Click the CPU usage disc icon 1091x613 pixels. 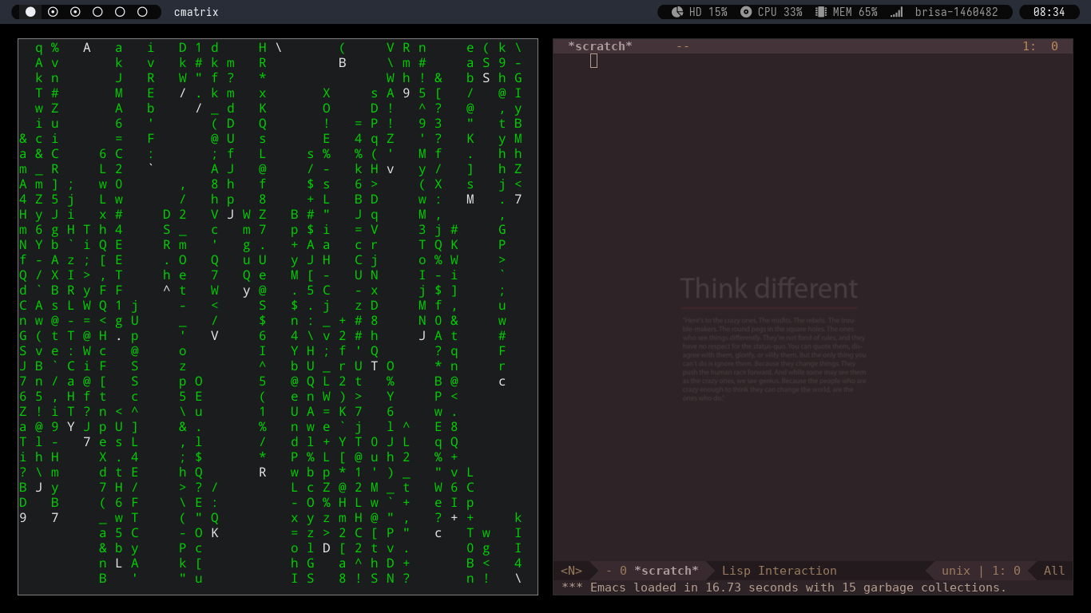746,12
